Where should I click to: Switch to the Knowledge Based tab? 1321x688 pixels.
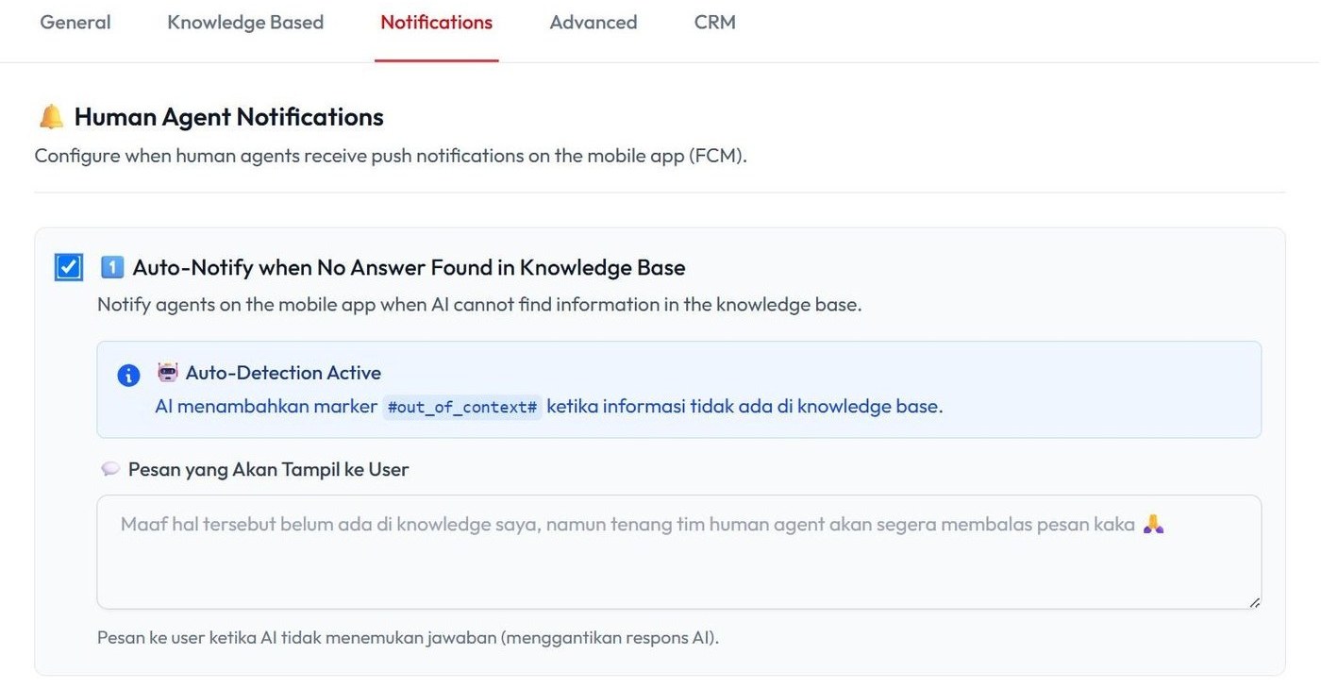[x=245, y=22]
